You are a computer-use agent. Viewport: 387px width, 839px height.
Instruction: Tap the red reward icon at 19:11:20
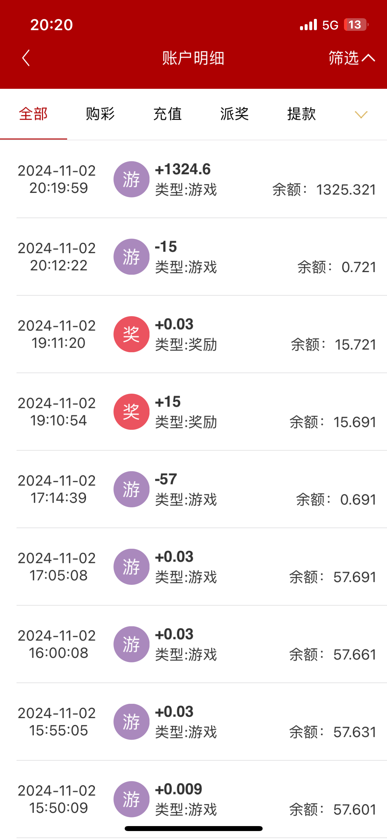pyautogui.click(x=131, y=334)
